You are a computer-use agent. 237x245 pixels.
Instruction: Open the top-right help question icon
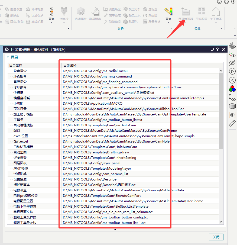point(233,2)
